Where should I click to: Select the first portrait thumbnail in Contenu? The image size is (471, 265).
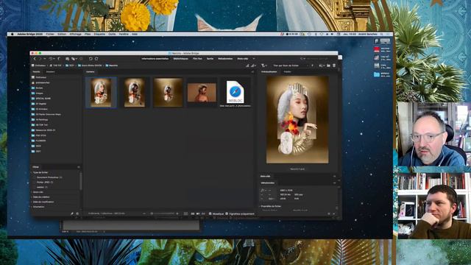pyautogui.click(x=102, y=92)
